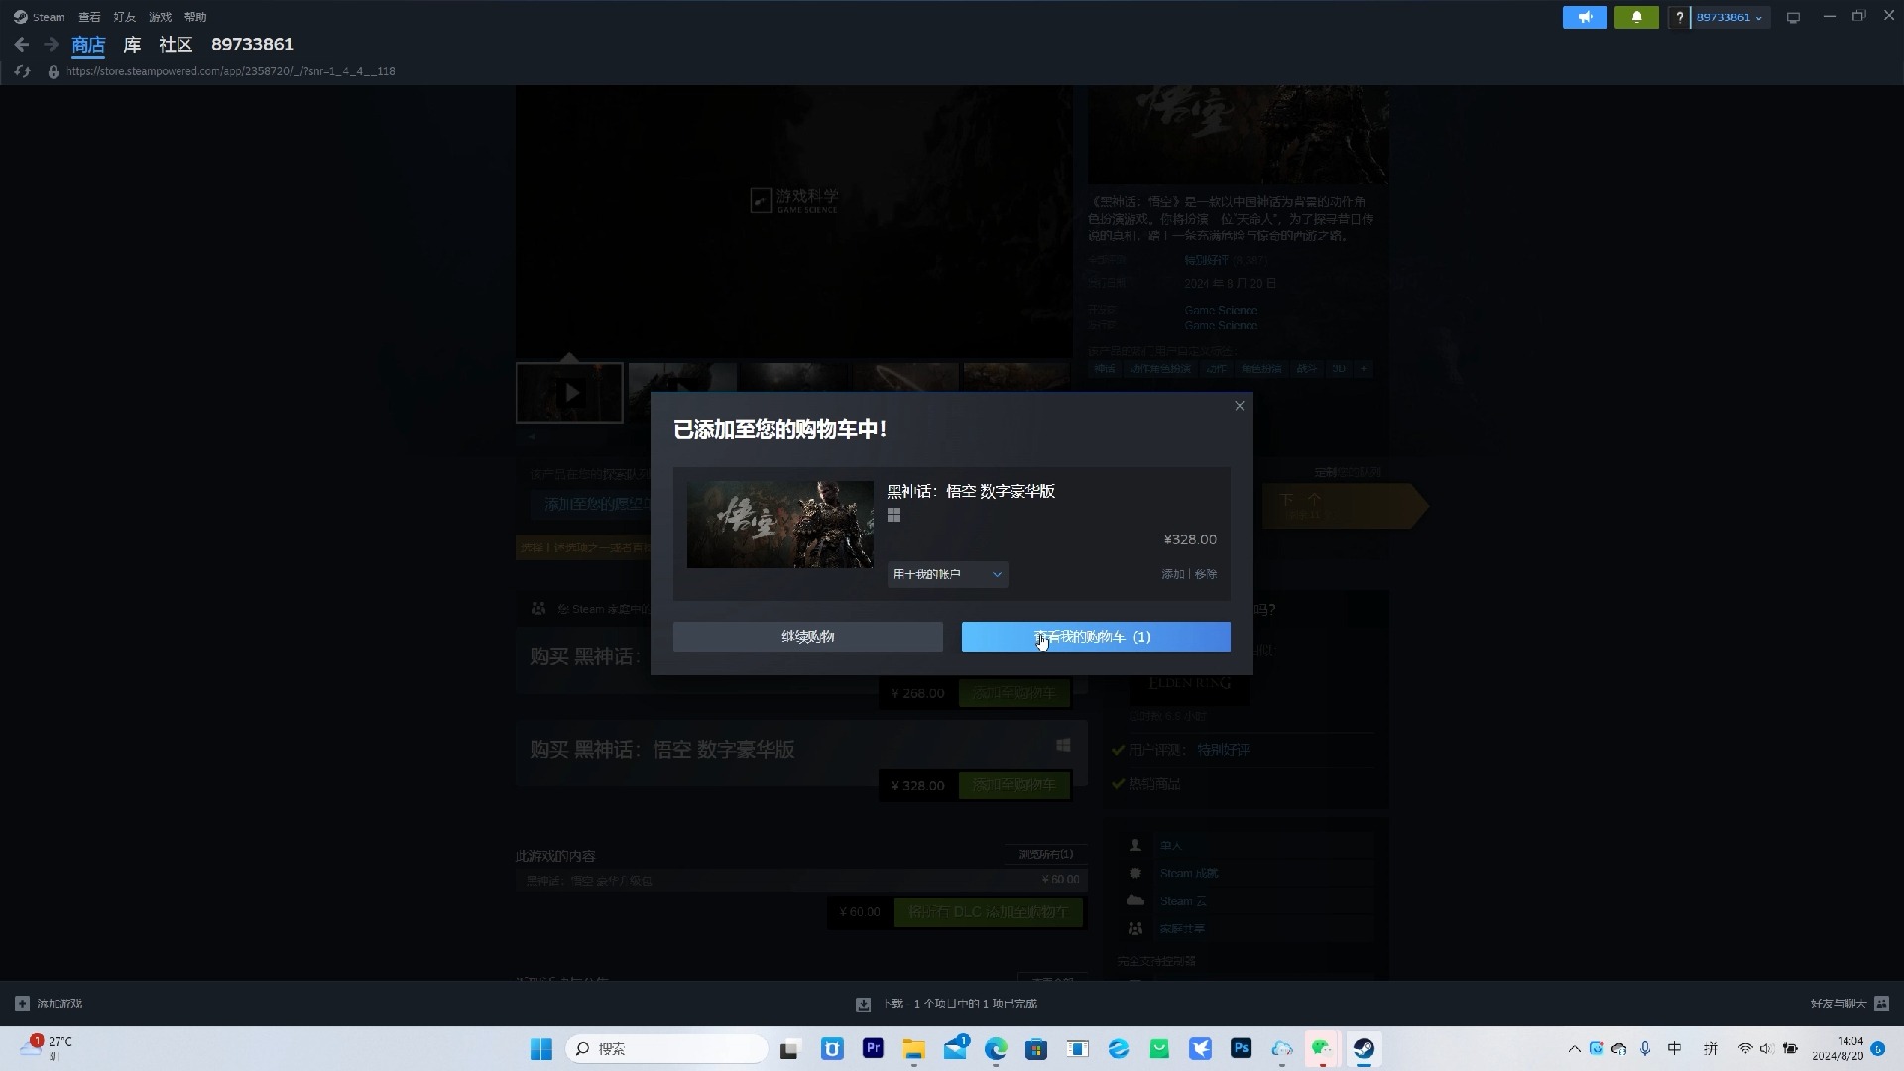This screenshot has height=1071, width=1904.
Task: Switch to the 社区 tab
Action: click(176, 45)
